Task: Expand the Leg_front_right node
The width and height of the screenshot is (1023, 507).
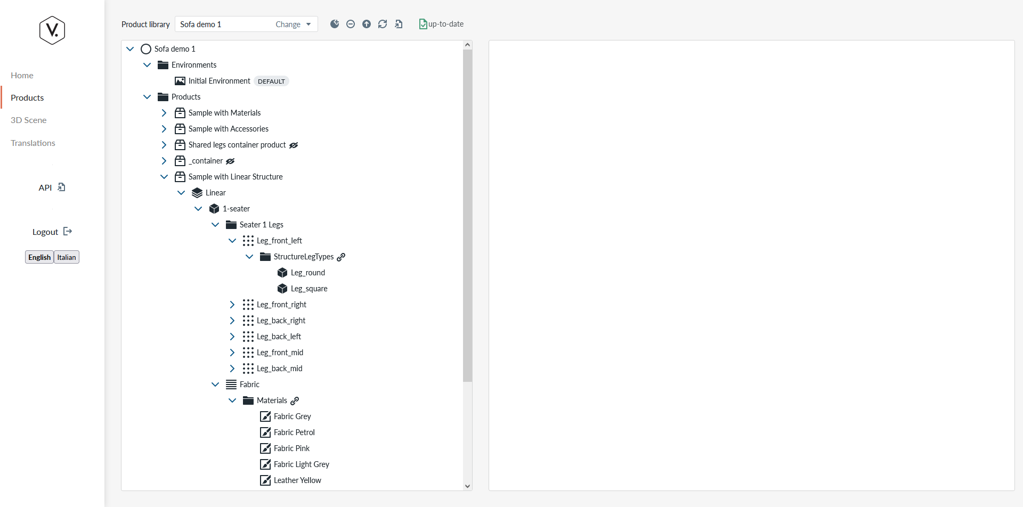Action: coord(232,305)
